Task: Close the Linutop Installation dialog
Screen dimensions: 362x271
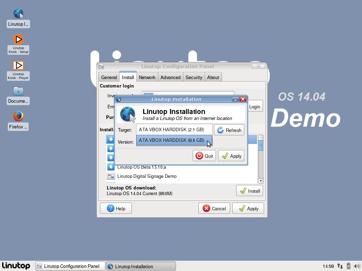Action: tap(243, 99)
